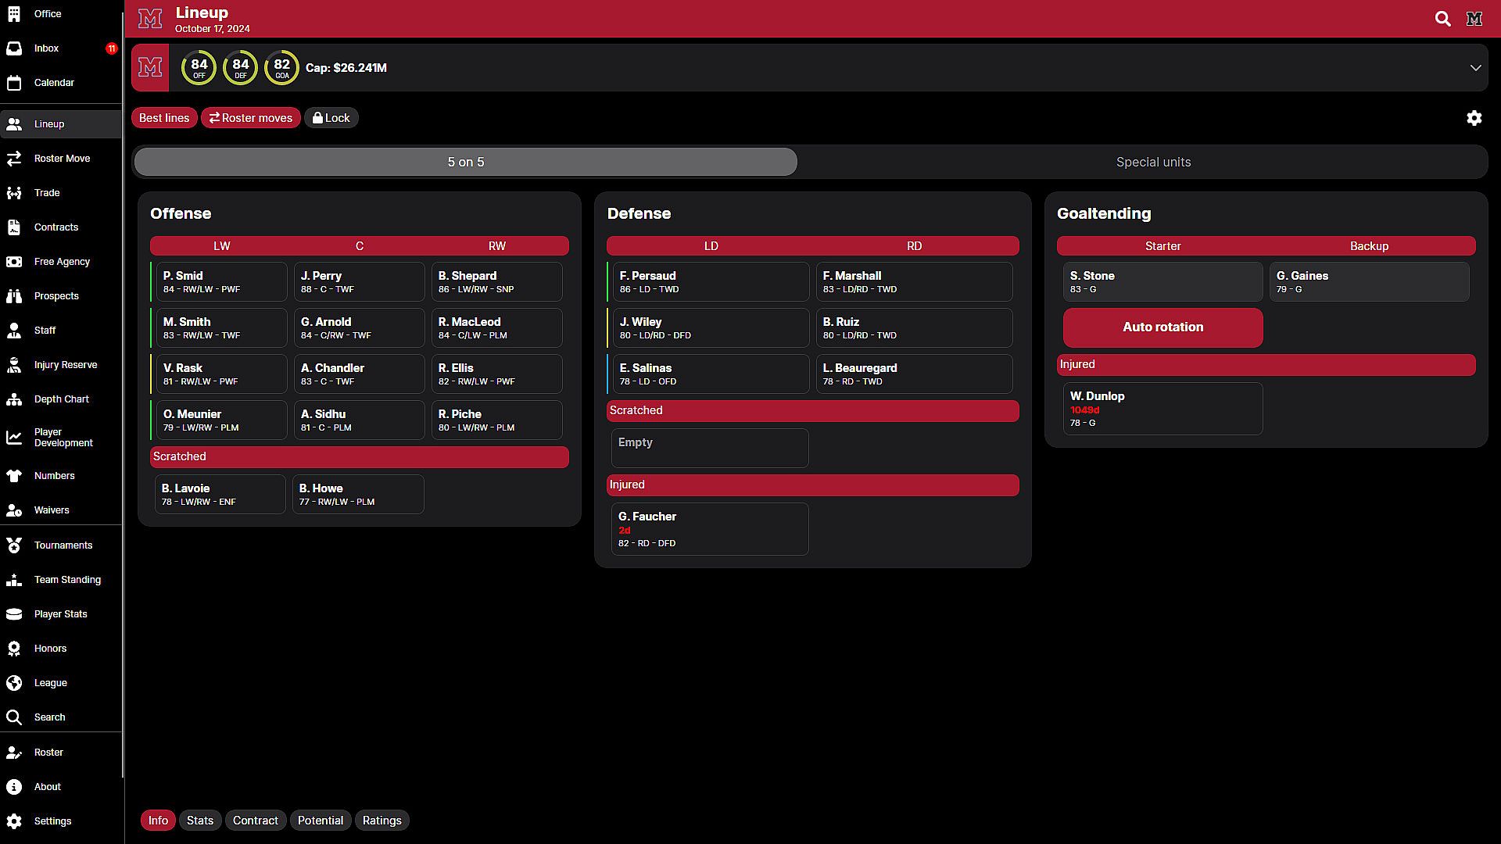The height and width of the screenshot is (844, 1501).
Task: Select the Empty scratched defense slot
Action: [x=710, y=448]
